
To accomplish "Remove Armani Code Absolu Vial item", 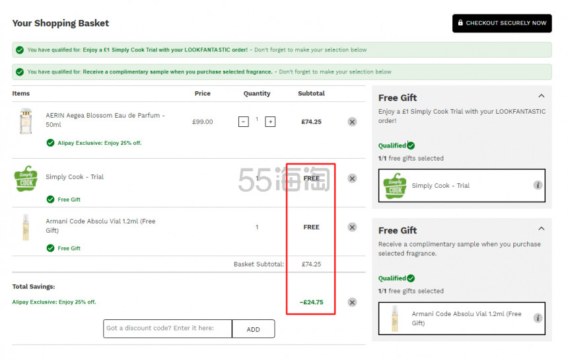I will (x=352, y=227).
